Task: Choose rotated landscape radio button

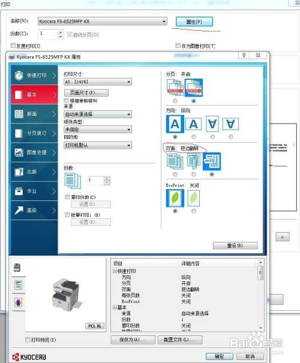Action: 230,137
